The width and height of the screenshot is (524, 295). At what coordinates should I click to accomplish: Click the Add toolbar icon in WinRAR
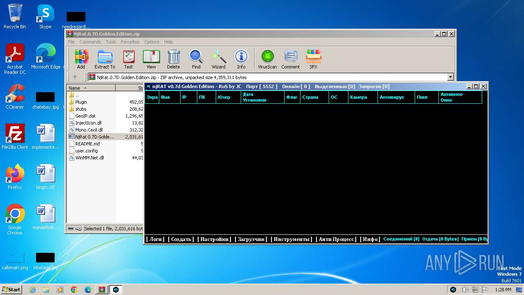(81, 59)
